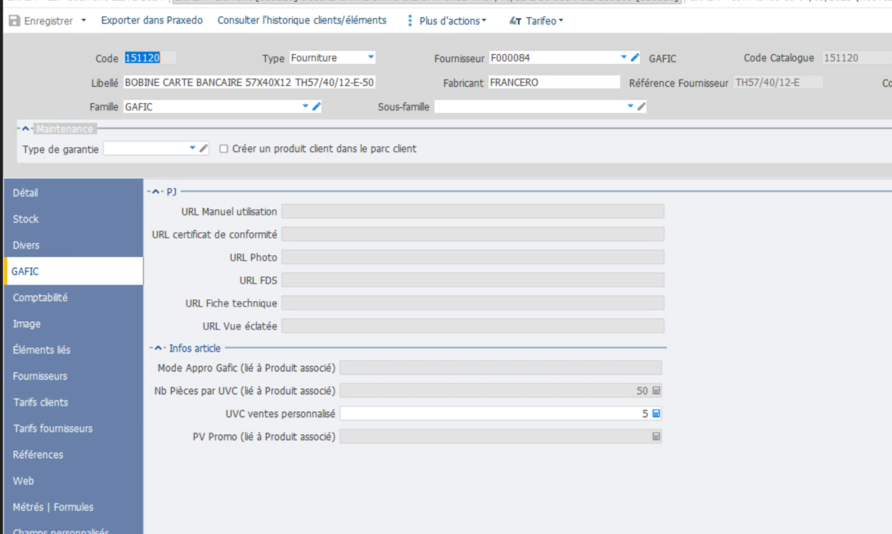Click the three-dot icon beside Plus d'actions

pos(410,20)
